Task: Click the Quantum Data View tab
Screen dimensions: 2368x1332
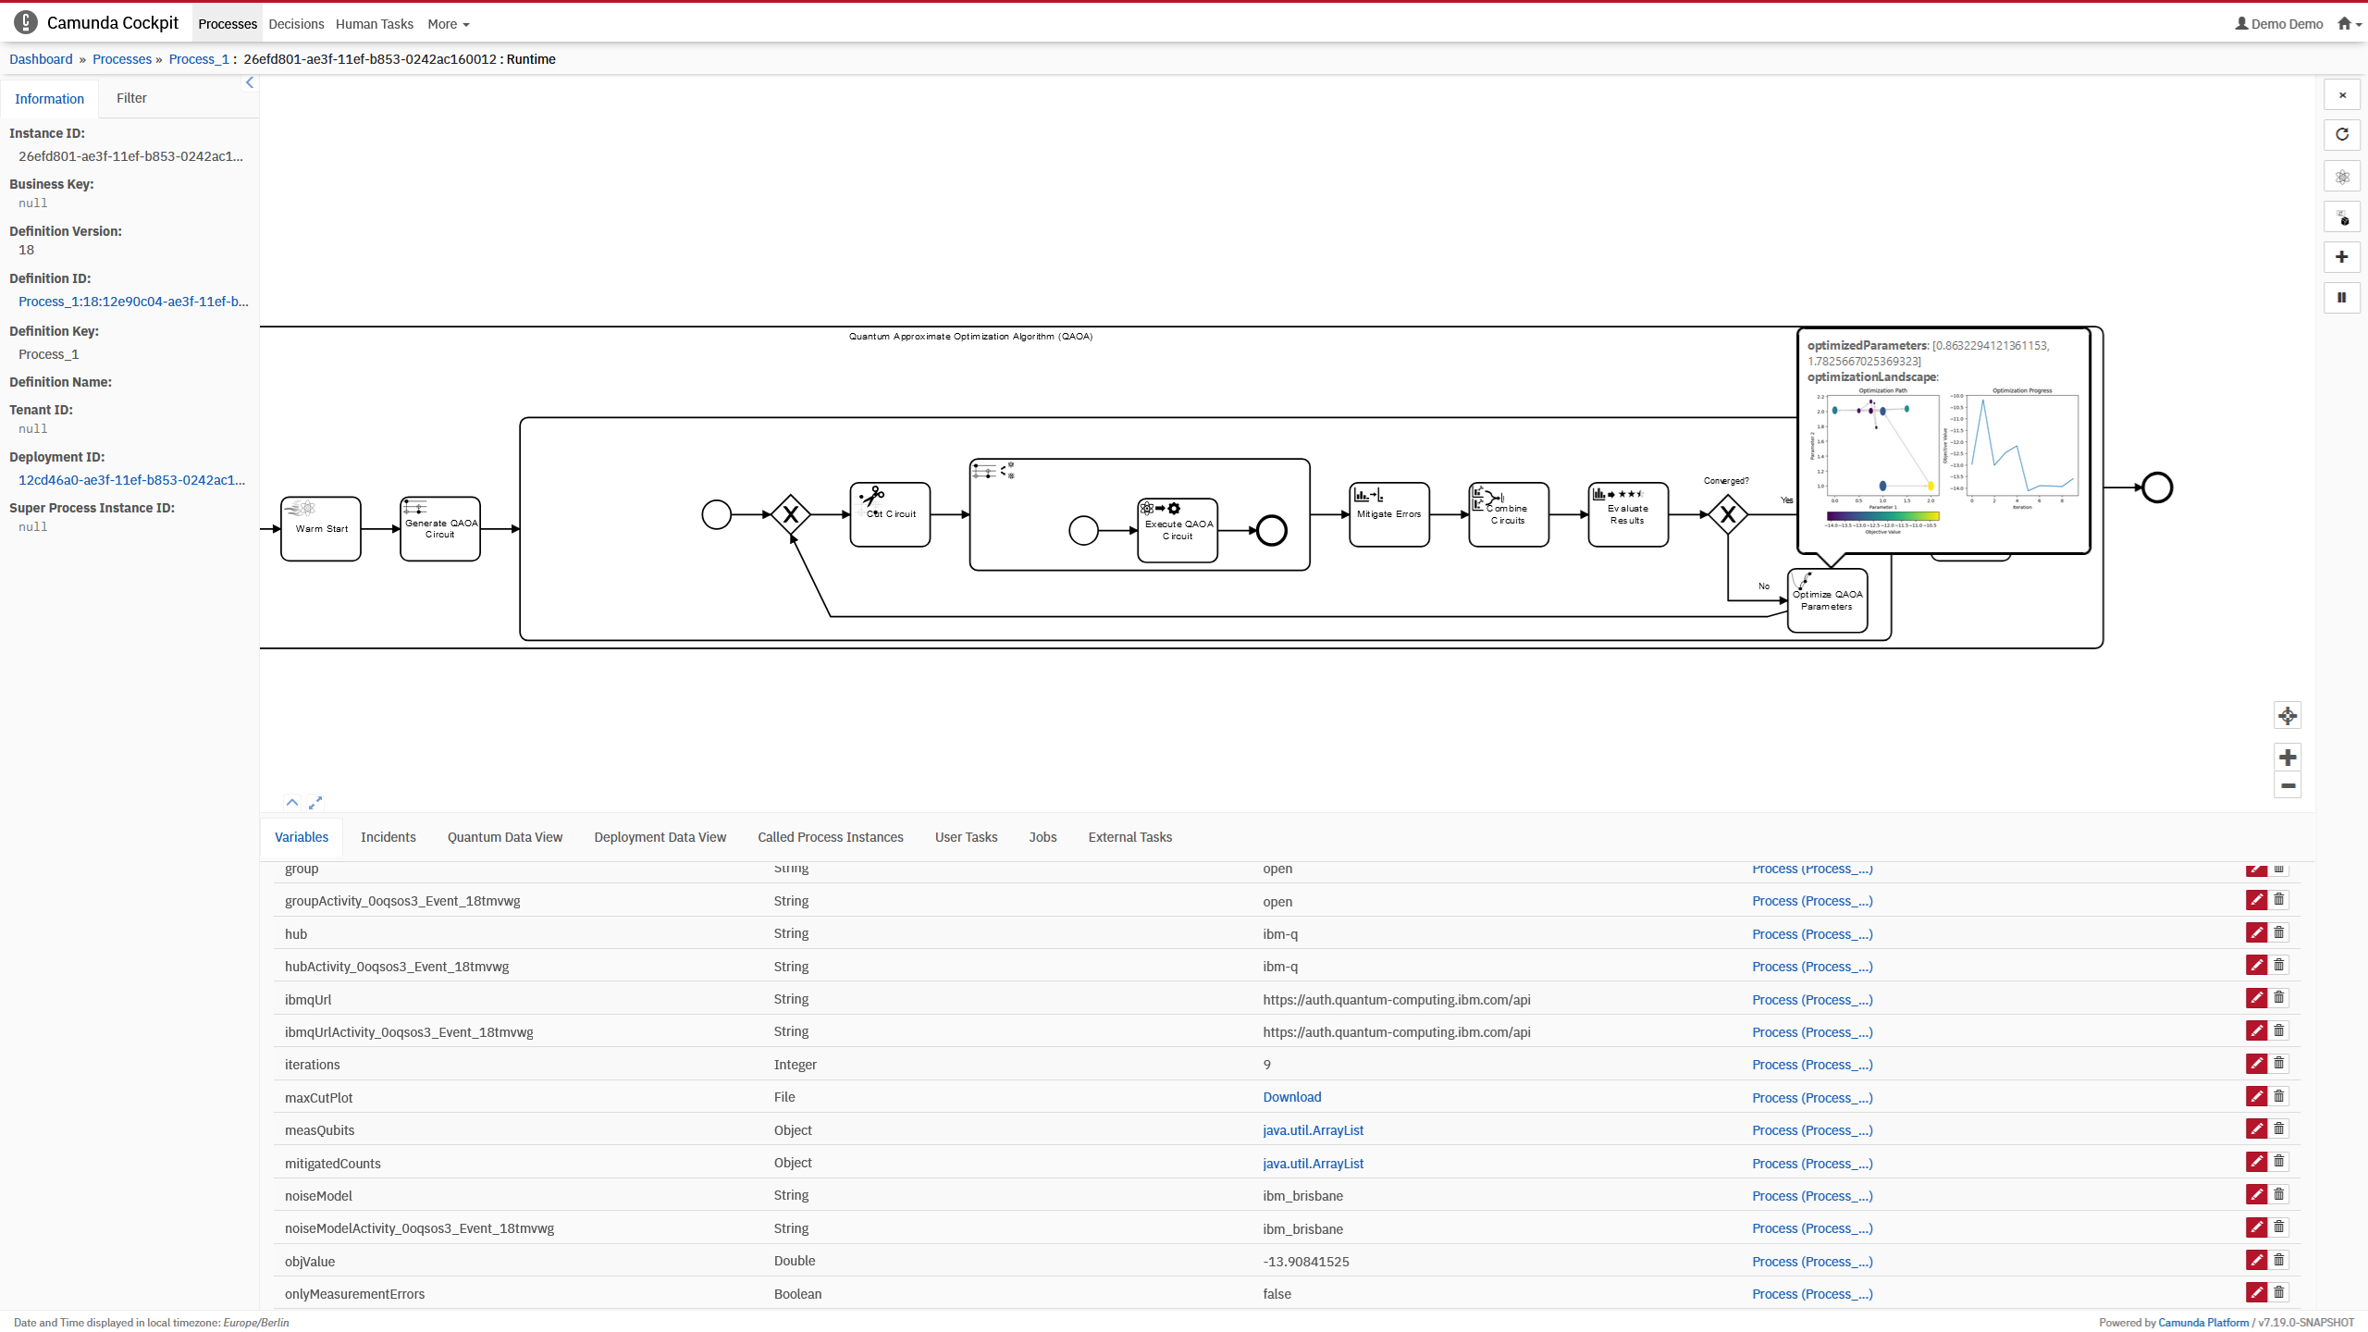Action: point(504,836)
